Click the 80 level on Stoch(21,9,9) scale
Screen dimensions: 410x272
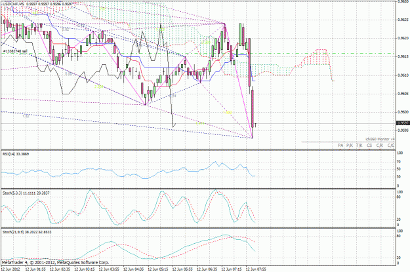pos(399,236)
